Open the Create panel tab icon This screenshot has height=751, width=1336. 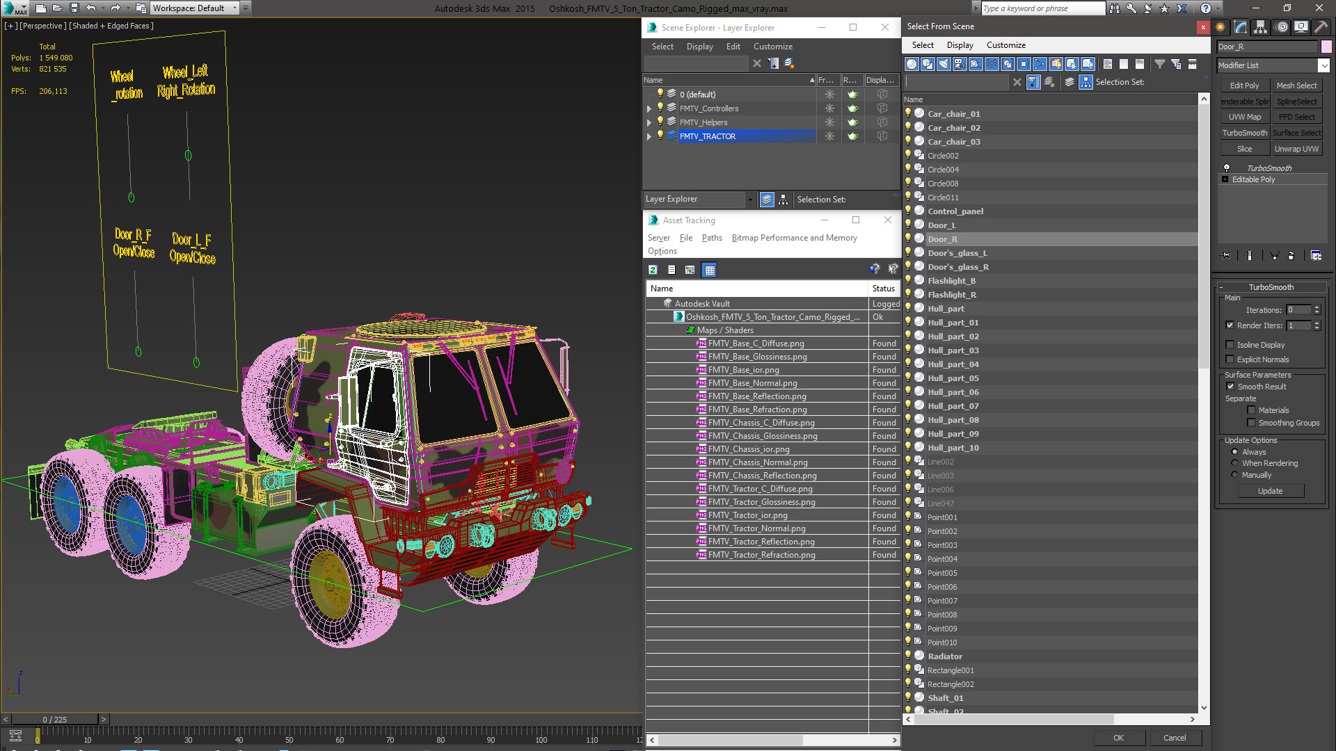tap(1220, 27)
